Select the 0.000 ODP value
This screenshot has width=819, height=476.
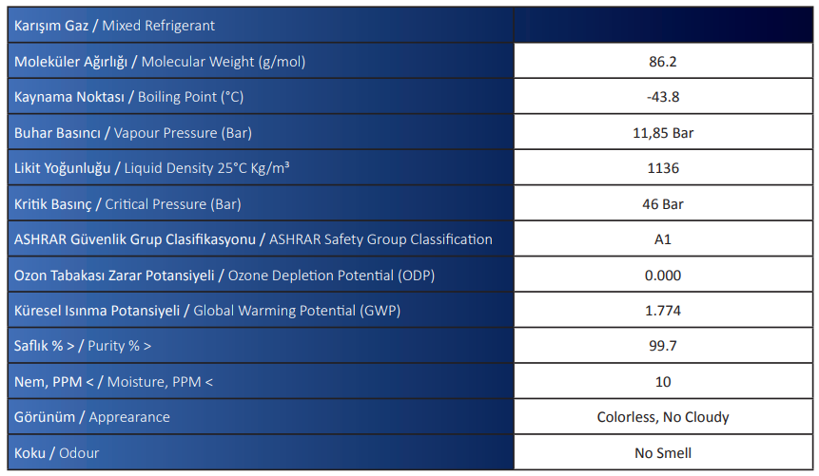(663, 276)
